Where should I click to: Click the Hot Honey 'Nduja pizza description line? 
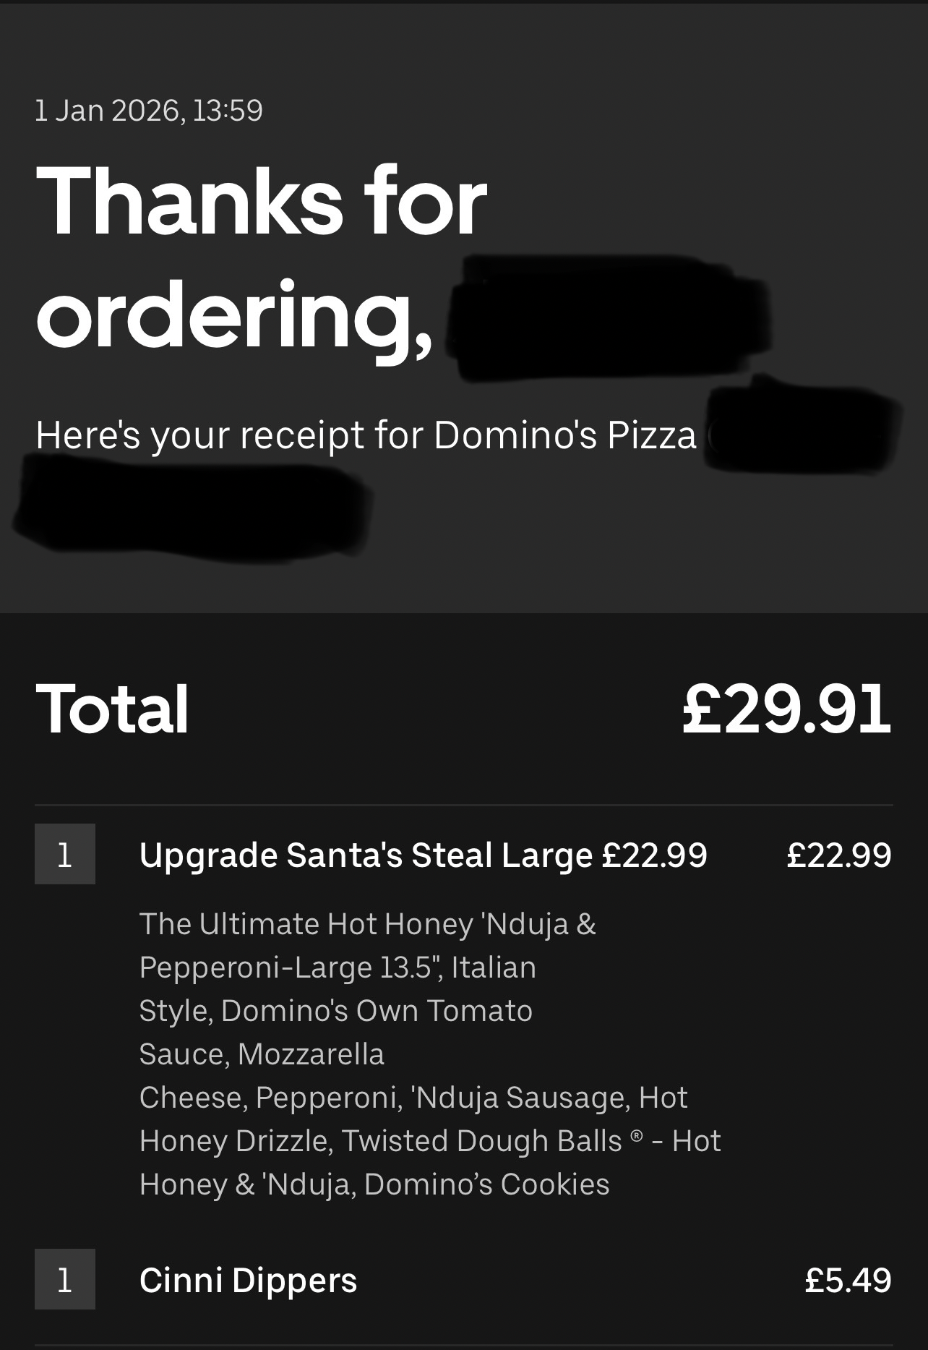click(x=367, y=924)
